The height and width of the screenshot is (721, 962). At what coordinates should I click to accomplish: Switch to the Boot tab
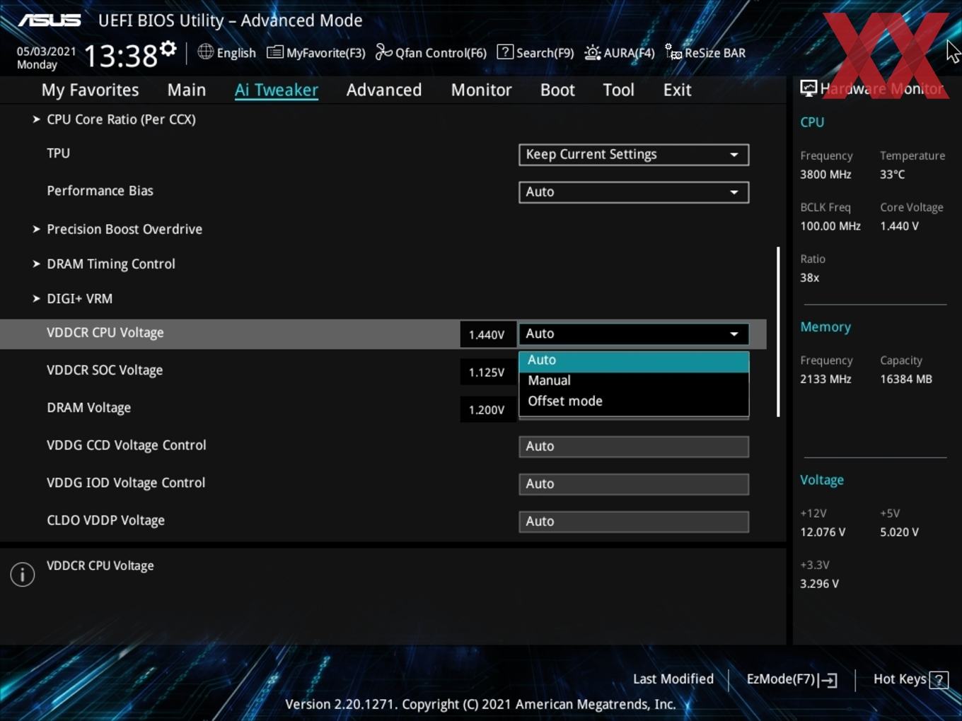click(557, 90)
